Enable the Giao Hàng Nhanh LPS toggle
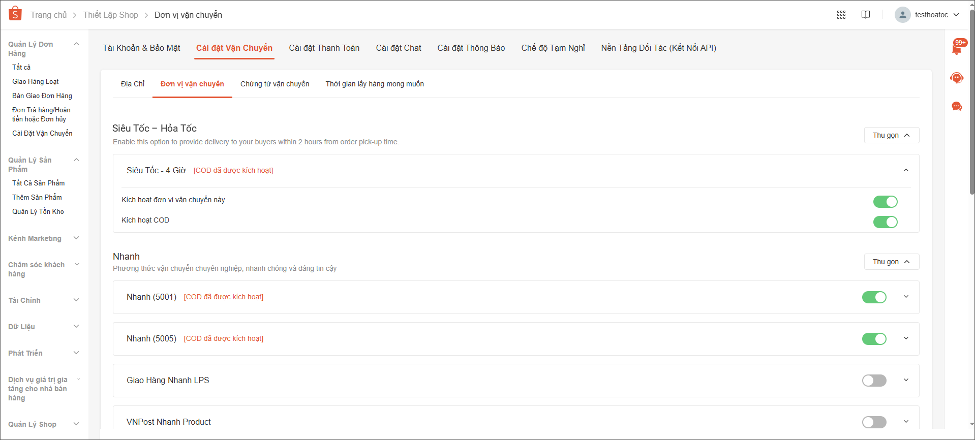 coord(874,381)
